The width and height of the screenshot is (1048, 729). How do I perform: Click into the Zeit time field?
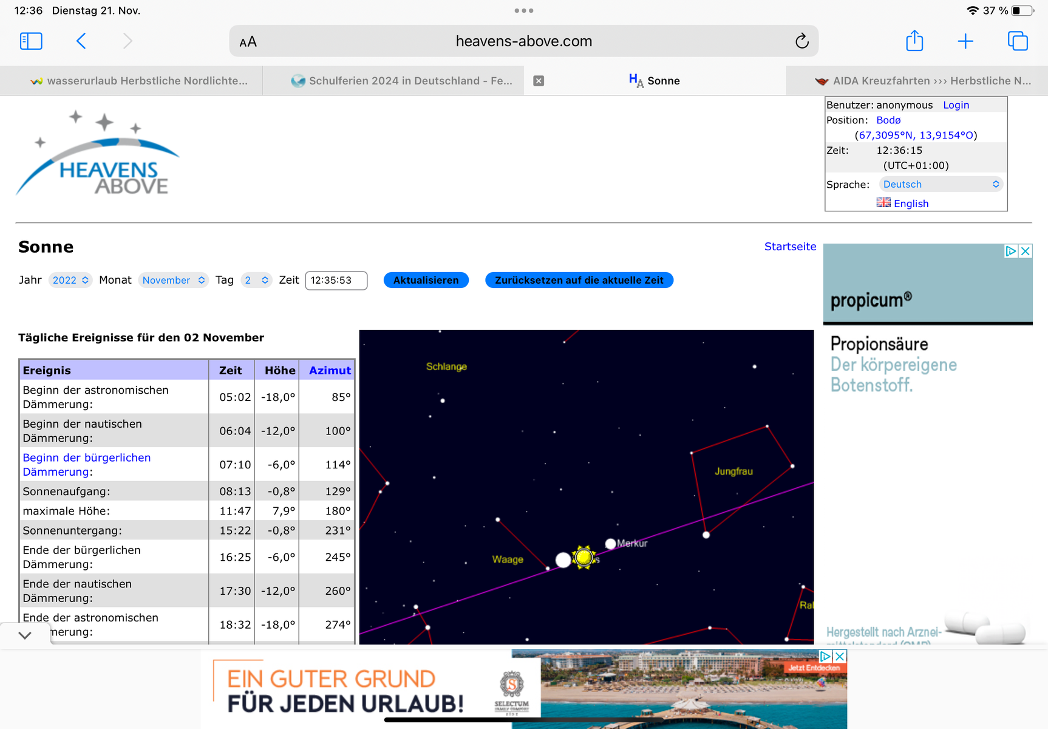click(x=336, y=280)
